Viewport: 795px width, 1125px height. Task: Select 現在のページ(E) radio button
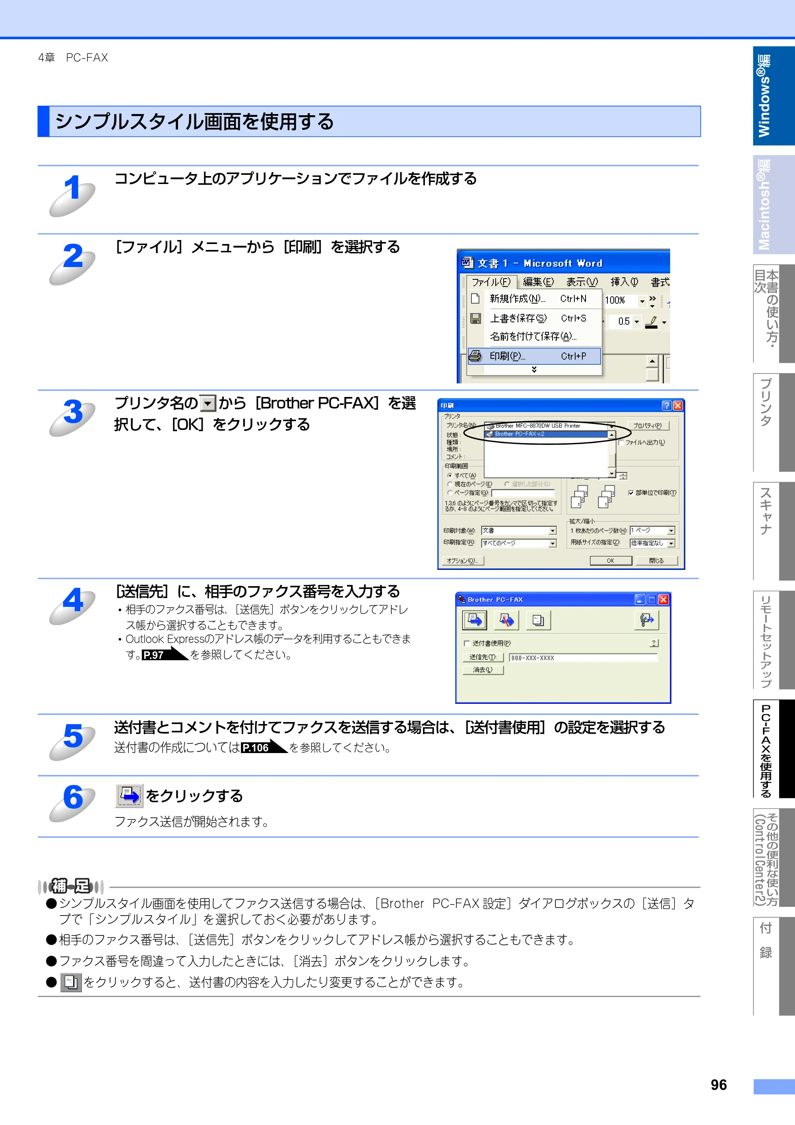[x=450, y=484]
